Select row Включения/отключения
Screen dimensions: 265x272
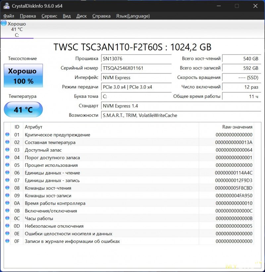(129, 211)
